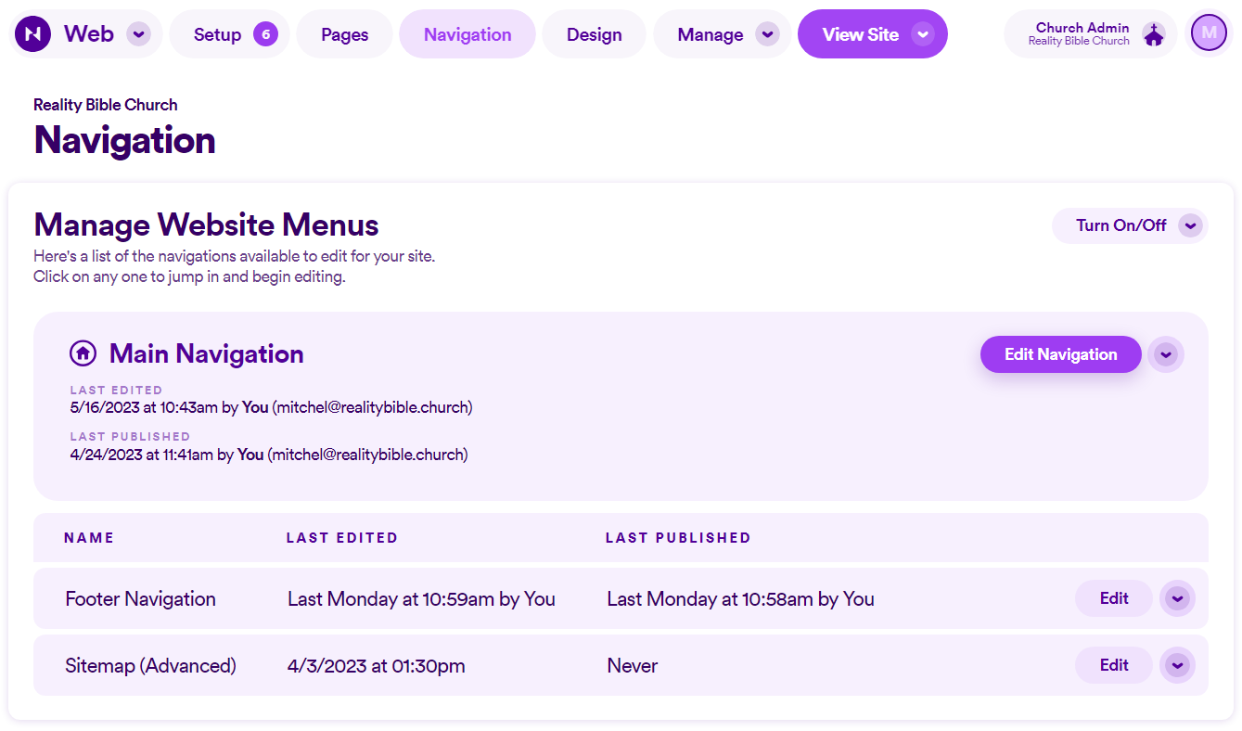Image resolution: width=1242 pixels, height=731 pixels.
Task: Select the Navigation menu item
Action: click(x=467, y=33)
